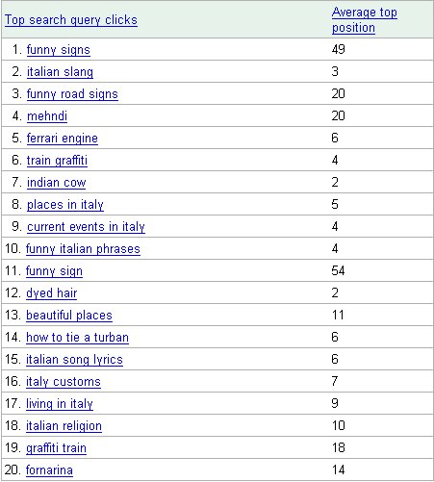Screen dimensions: 434x482
Task: Follow the 'ferrari engine' link
Action: (x=63, y=139)
